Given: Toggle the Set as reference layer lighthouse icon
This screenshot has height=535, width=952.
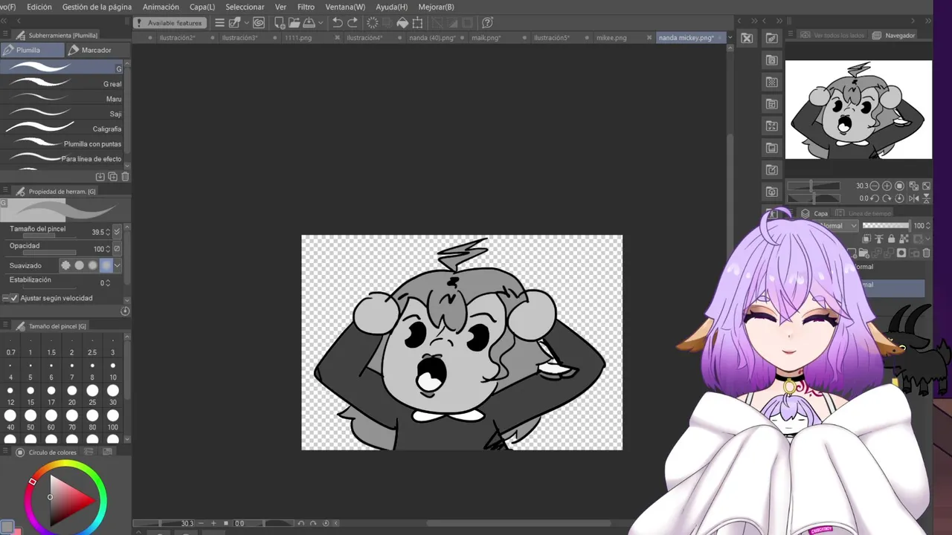Looking at the screenshot, I should coord(879,239).
